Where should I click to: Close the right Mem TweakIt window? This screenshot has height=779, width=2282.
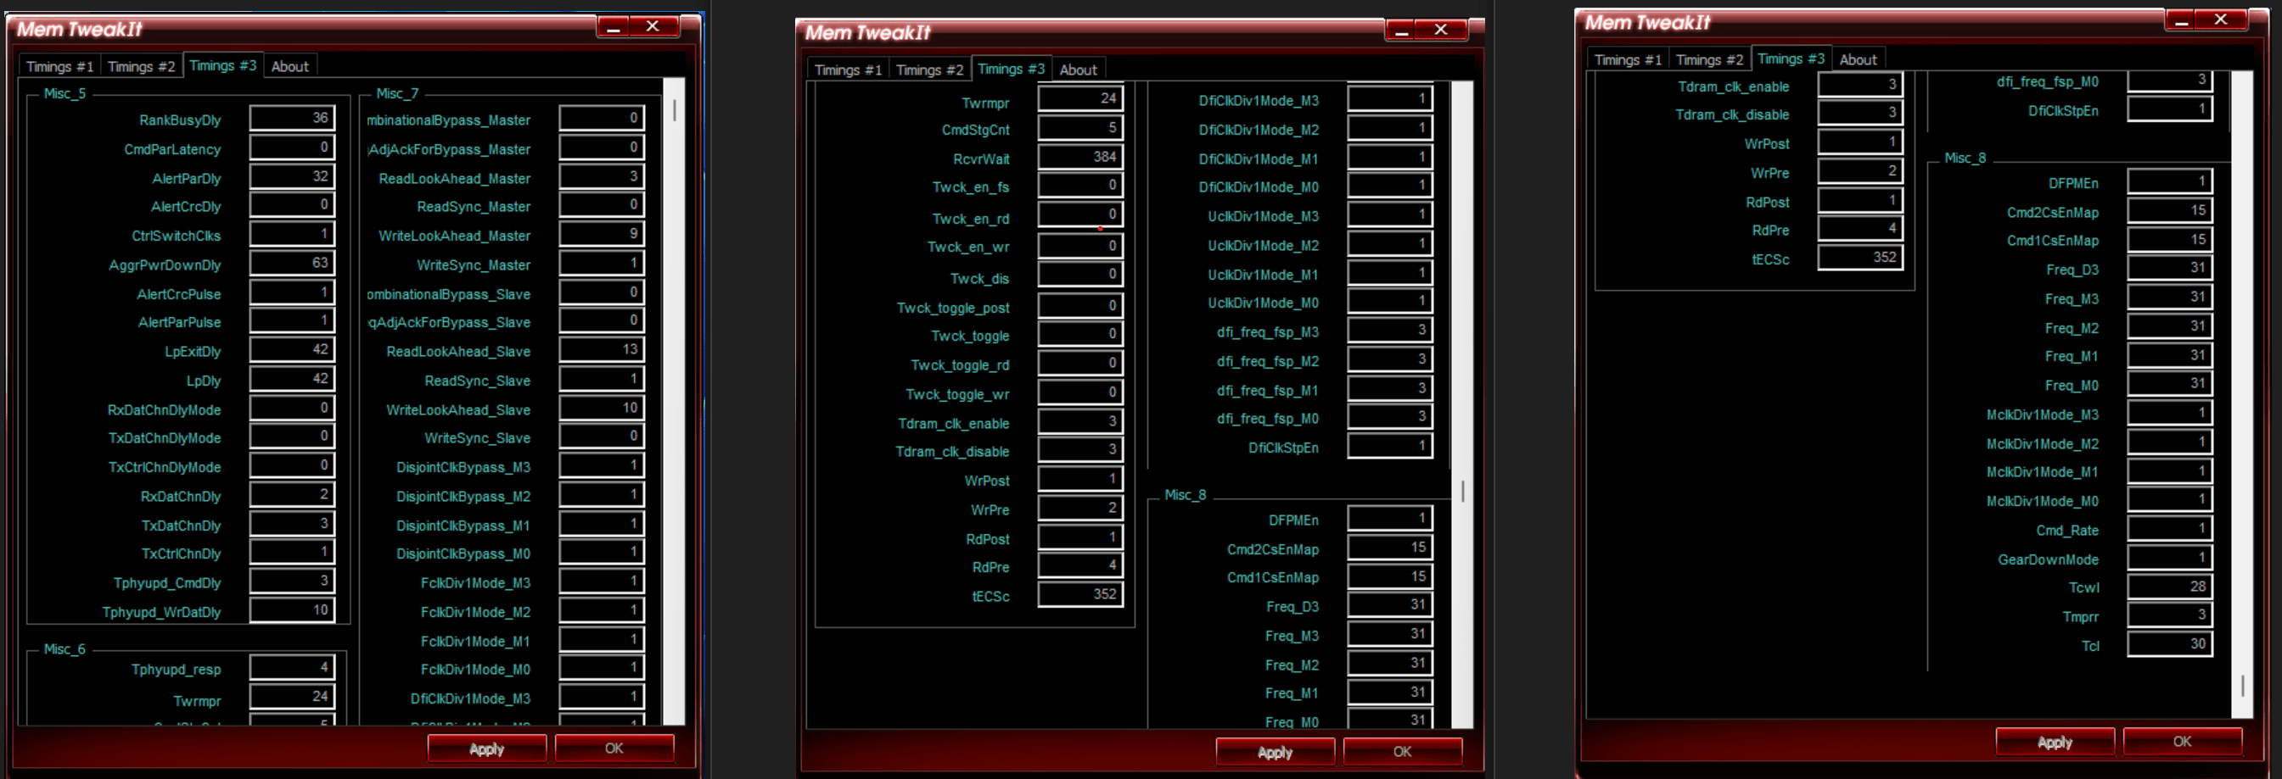pos(2221,20)
